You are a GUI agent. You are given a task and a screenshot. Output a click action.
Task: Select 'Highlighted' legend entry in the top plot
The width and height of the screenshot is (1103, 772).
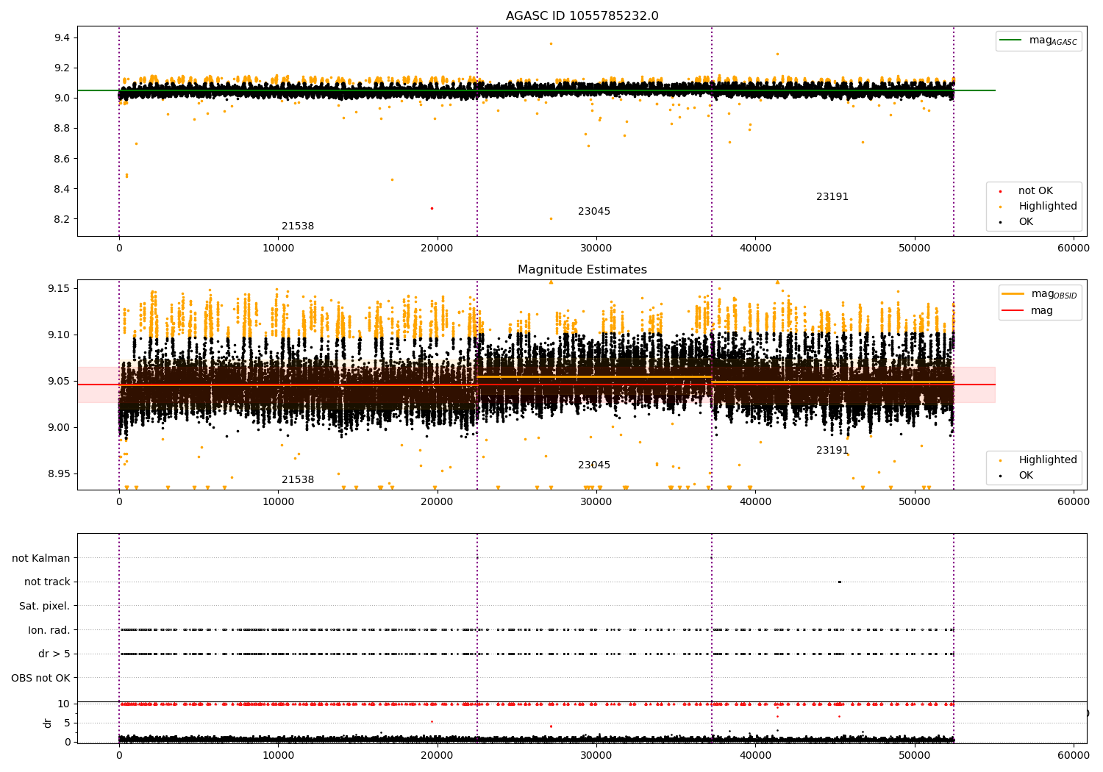point(1047,207)
